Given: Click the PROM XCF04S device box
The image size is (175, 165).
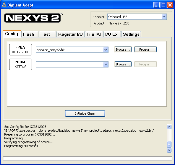Looking at the screenshot, I should (x=20, y=64).
